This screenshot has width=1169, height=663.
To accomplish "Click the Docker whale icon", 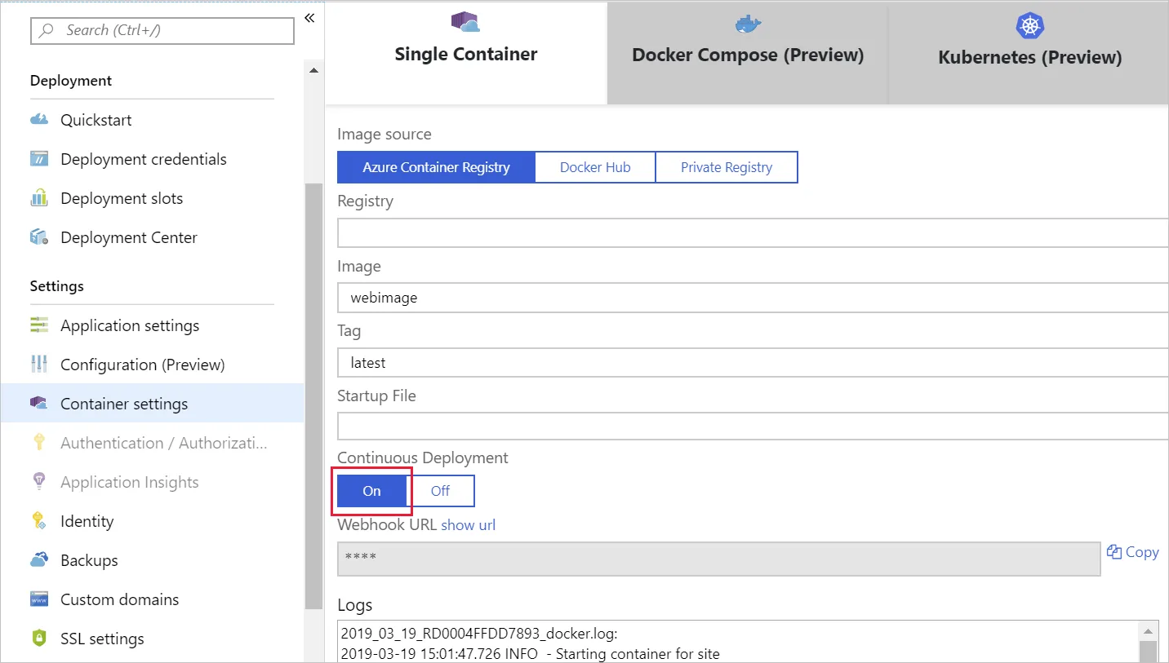I will 748,24.
